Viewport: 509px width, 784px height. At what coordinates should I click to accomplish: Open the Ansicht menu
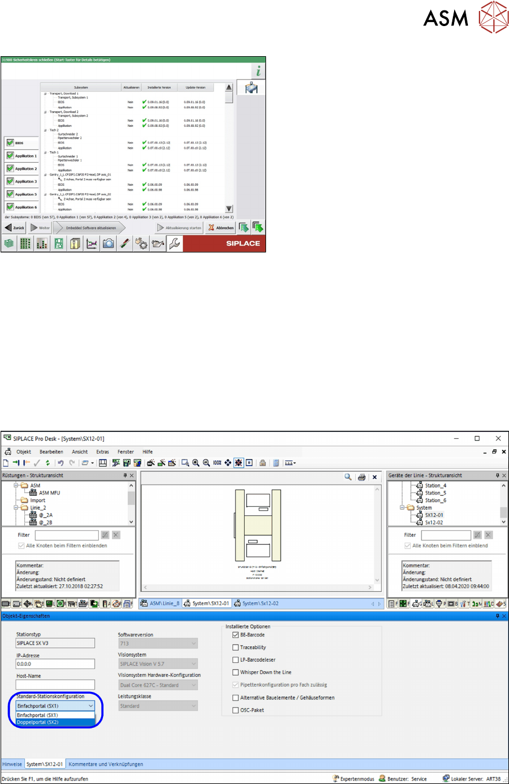point(80,452)
